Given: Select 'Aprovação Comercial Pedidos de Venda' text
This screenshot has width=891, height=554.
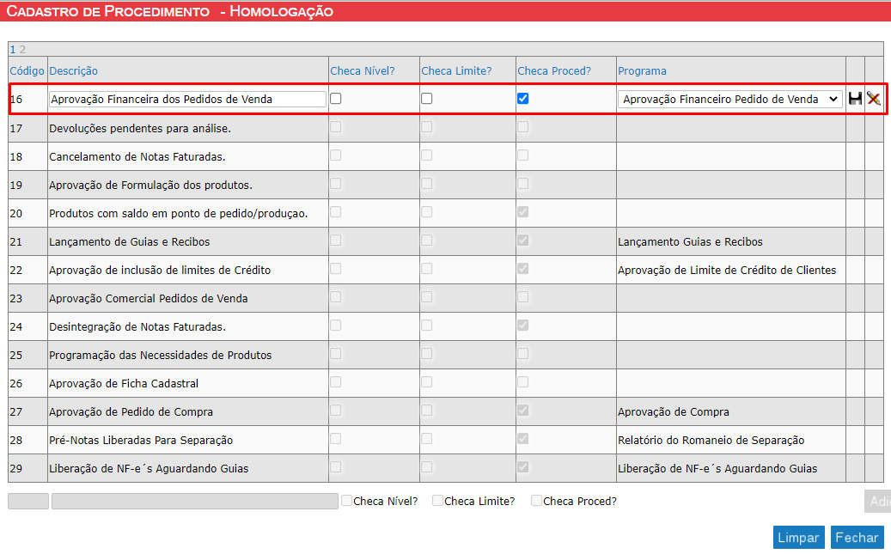Looking at the screenshot, I should point(149,299).
